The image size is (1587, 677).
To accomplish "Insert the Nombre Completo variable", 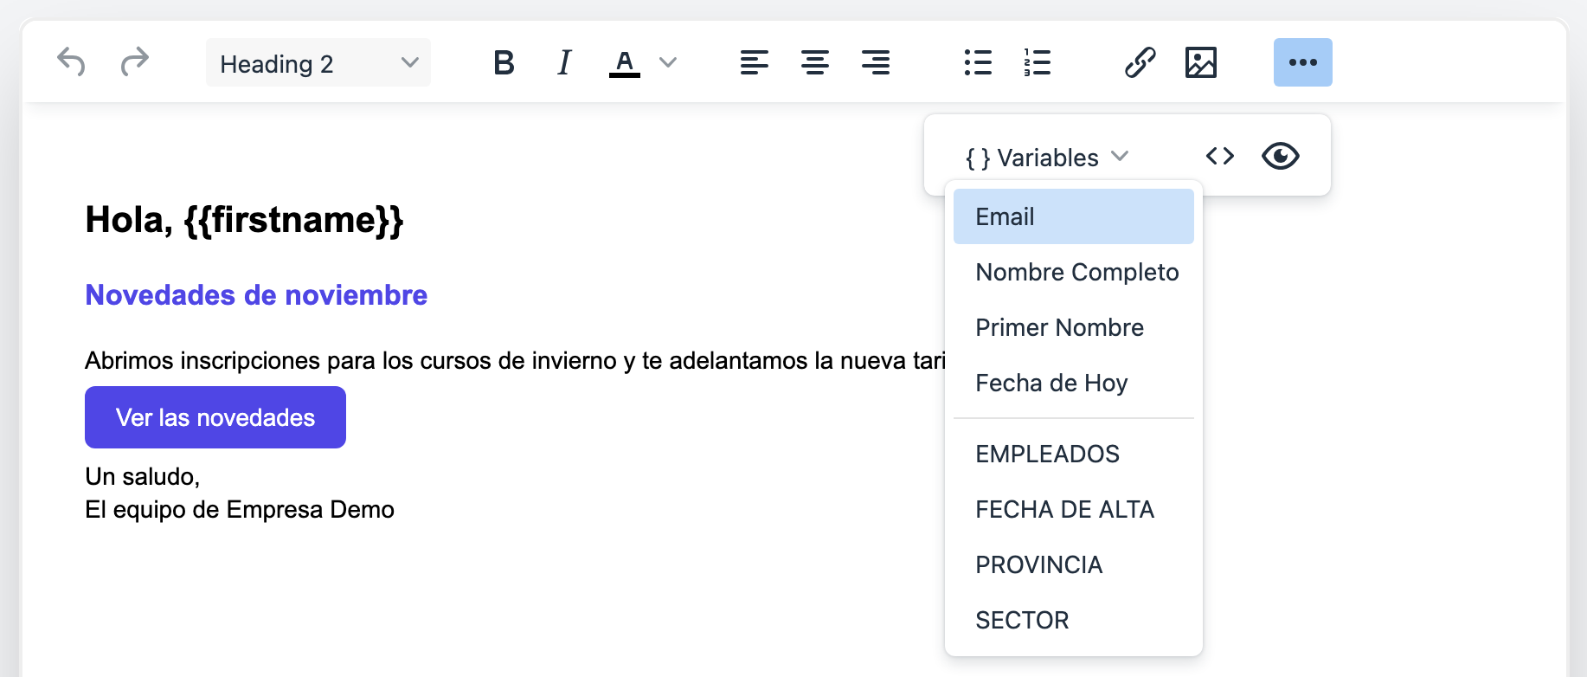I will click(x=1074, y=272).
